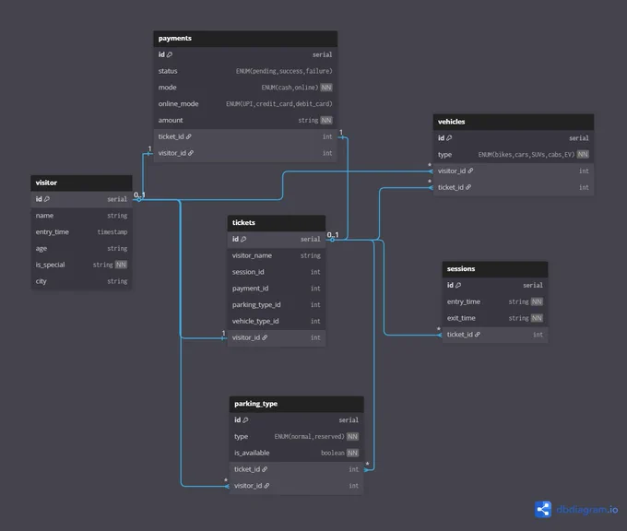Click ENUM(pending,success,failure) type text
Screen dimensions: 627x531
click(284, 71)
